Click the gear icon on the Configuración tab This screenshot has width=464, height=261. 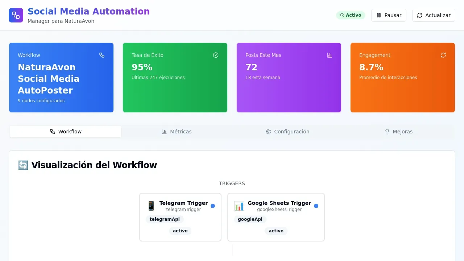(x=268, y=132)
